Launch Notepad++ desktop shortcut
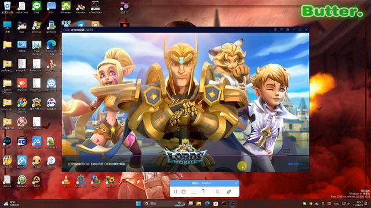Screen dimensions: 371x208 (52, 143)
